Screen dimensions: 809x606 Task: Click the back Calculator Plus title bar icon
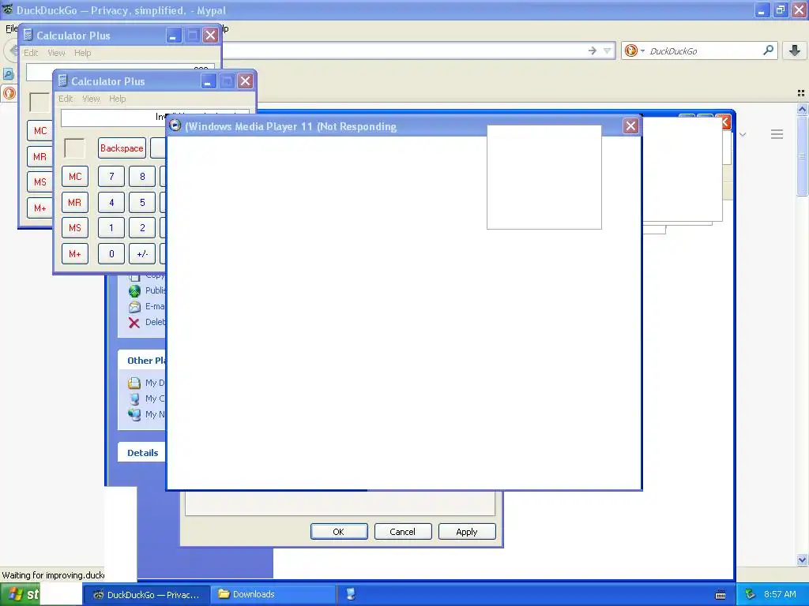pos(28,35)
